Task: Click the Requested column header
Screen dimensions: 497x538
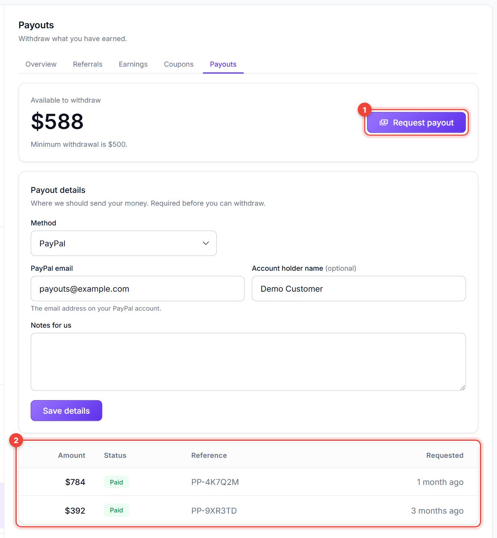Action: click(445, 455)
